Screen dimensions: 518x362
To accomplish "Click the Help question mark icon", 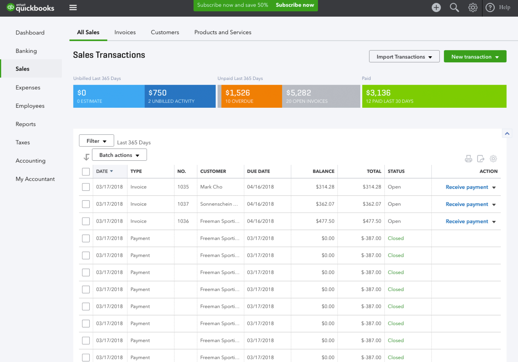I will coord(490,7).
